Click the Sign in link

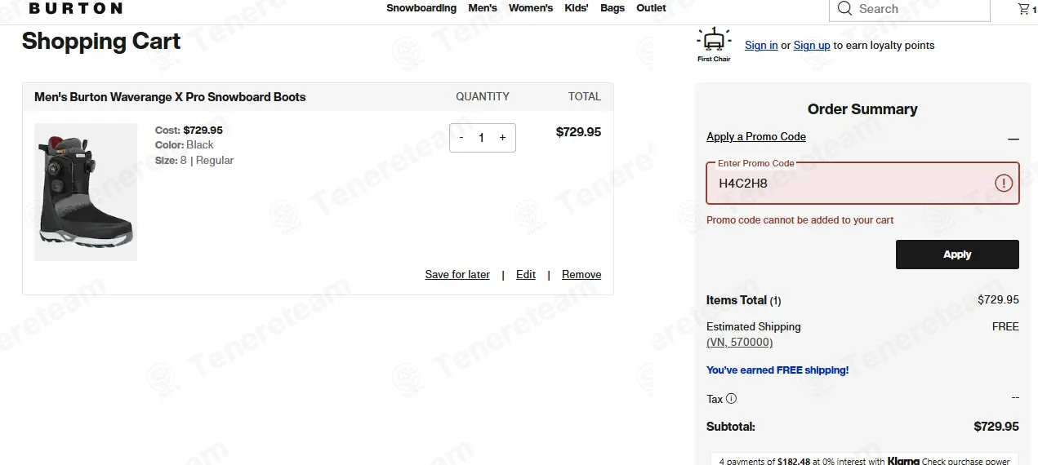point(761,46)
